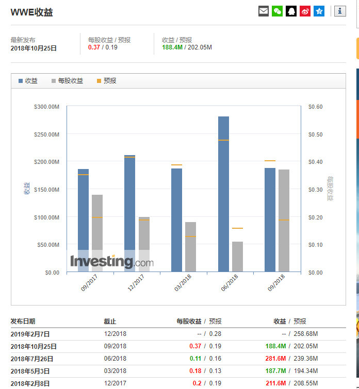The height and width of the screenshot is (389, 359).
Task: Select 最新发布 date 2018年10月25日 in summary
Action: 34,48
